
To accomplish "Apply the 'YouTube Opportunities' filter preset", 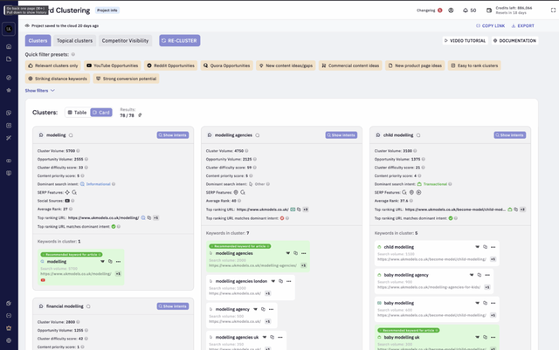I will (112, 65).
